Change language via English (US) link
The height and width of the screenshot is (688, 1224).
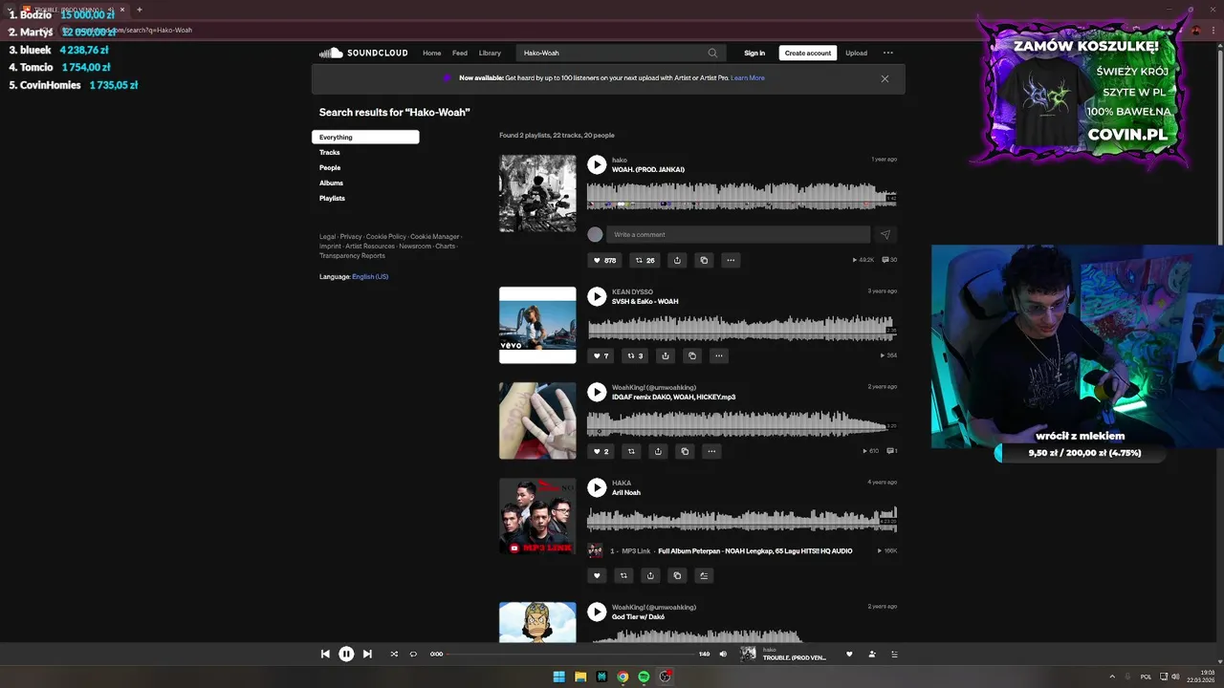coord(370,276)
